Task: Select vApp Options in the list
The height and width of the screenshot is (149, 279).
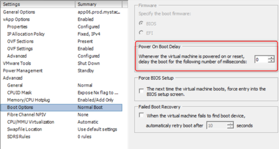Action: pyautogui.click(x=16, y=19)
